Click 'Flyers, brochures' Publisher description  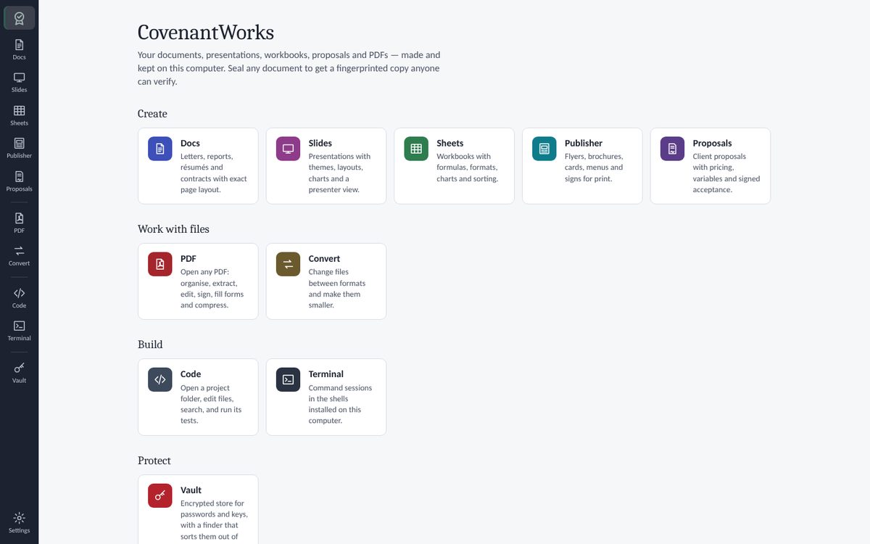tap(594, 168)
